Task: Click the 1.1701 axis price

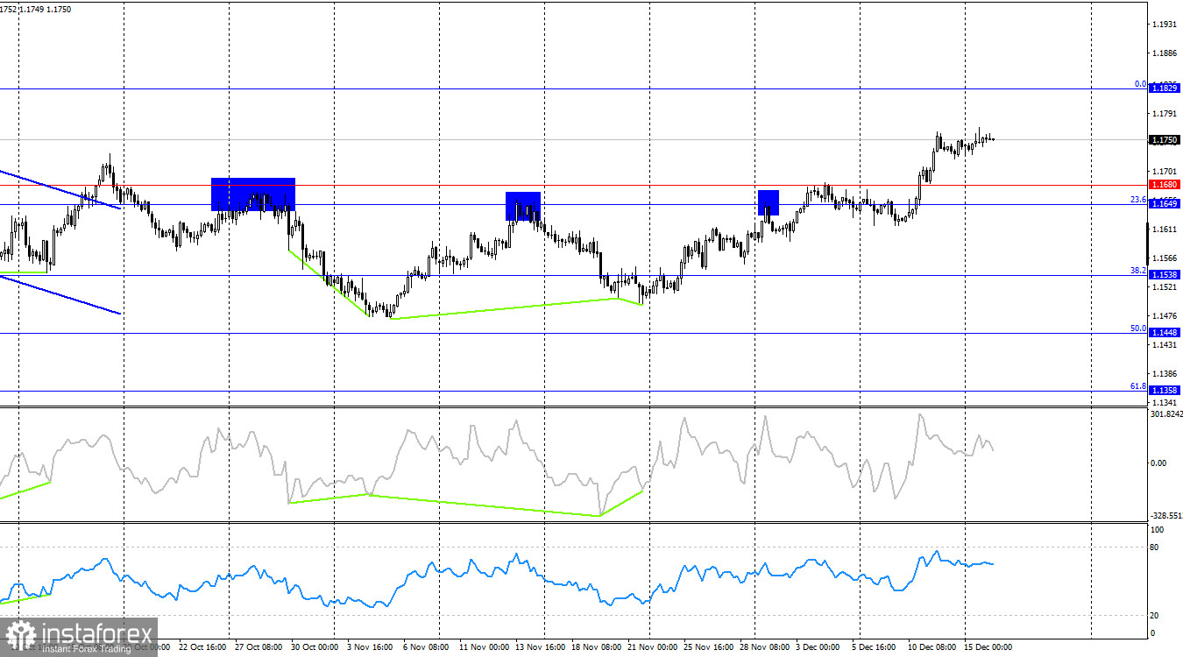Action: coord(1165,172)
